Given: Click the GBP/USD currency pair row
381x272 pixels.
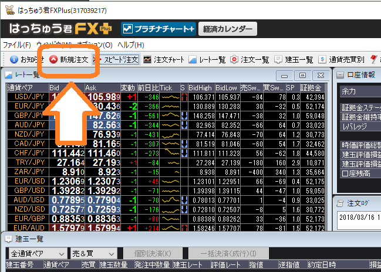Looking at the screenshot, I should coord(166,191).
